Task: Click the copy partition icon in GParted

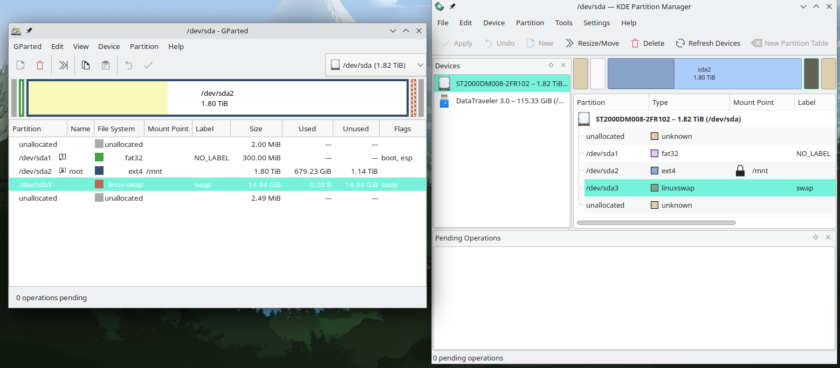Action: click(x=86, y=65)
